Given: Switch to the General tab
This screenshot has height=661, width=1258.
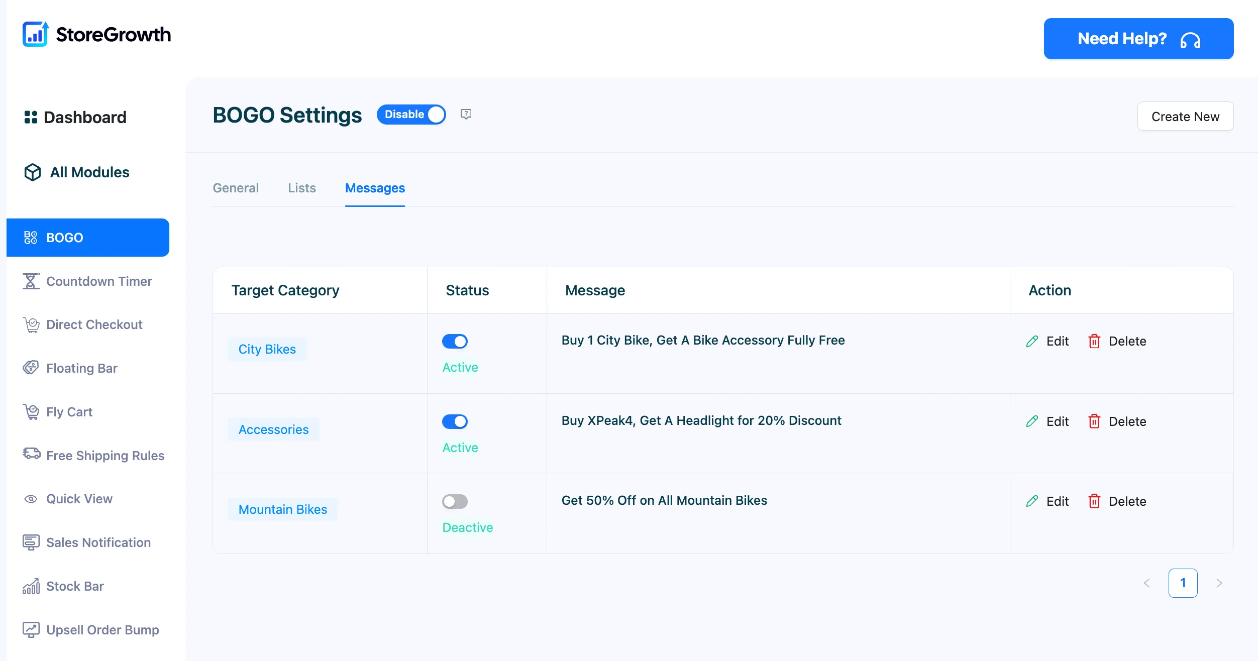Looking at the screenshot, I should (x=236, y=188).
